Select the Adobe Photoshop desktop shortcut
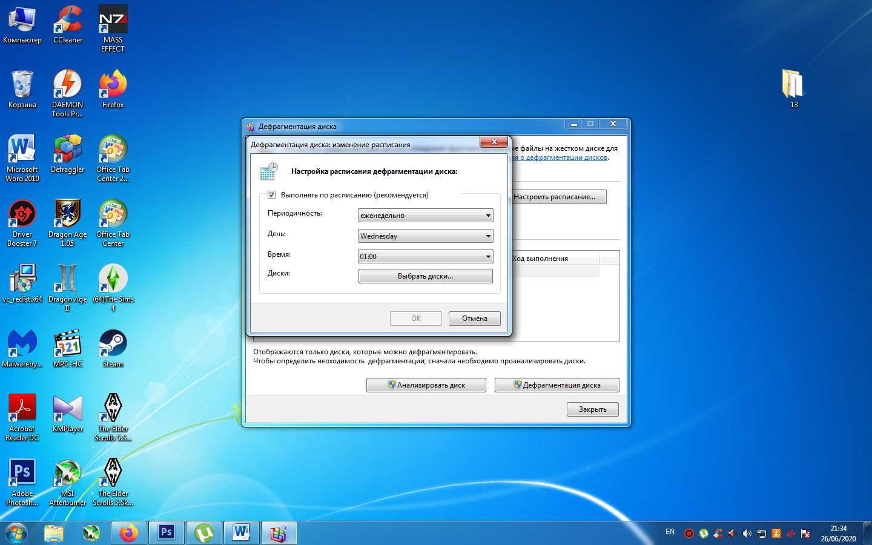 pyautogui.click(x=22, y=483)
